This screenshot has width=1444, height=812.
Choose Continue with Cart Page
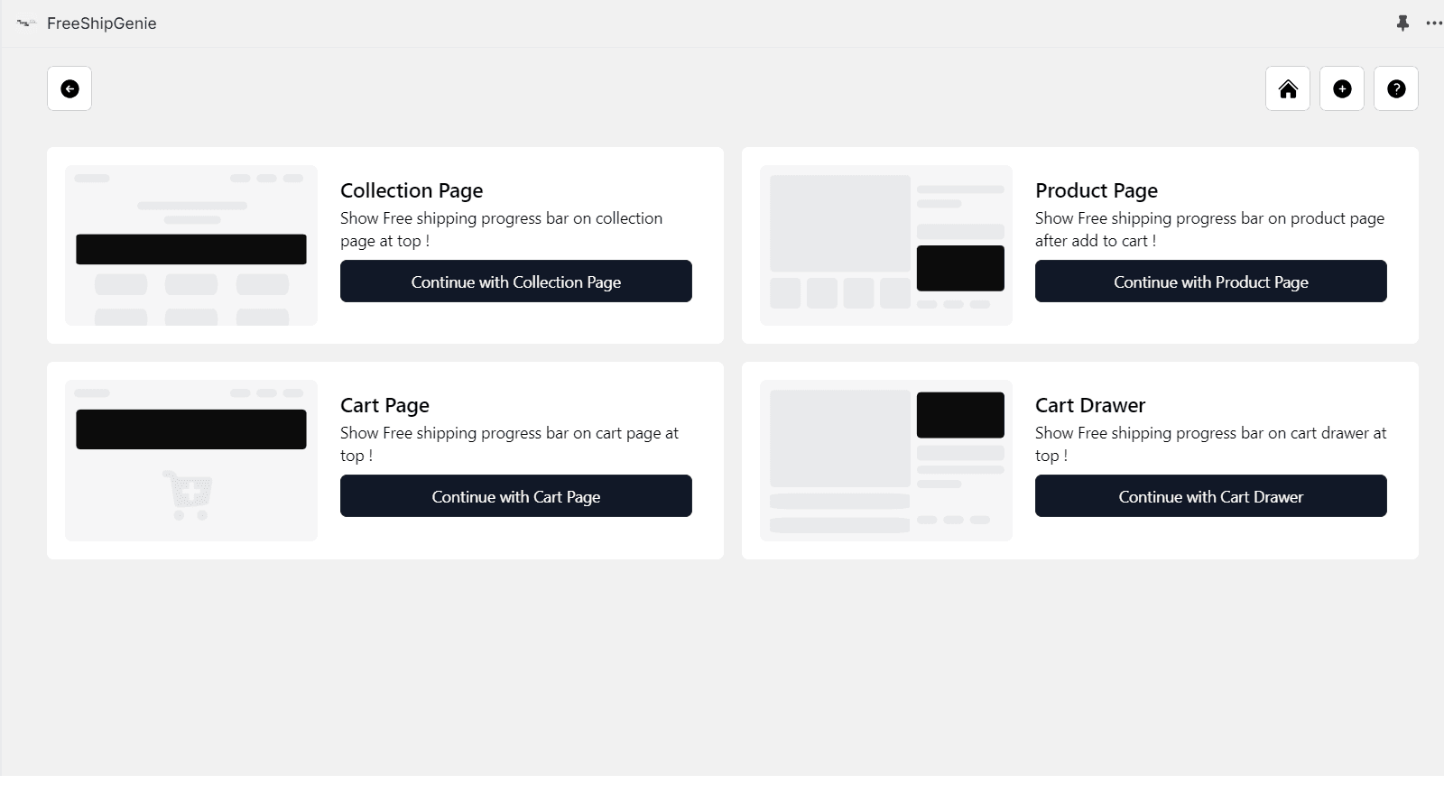515,496
